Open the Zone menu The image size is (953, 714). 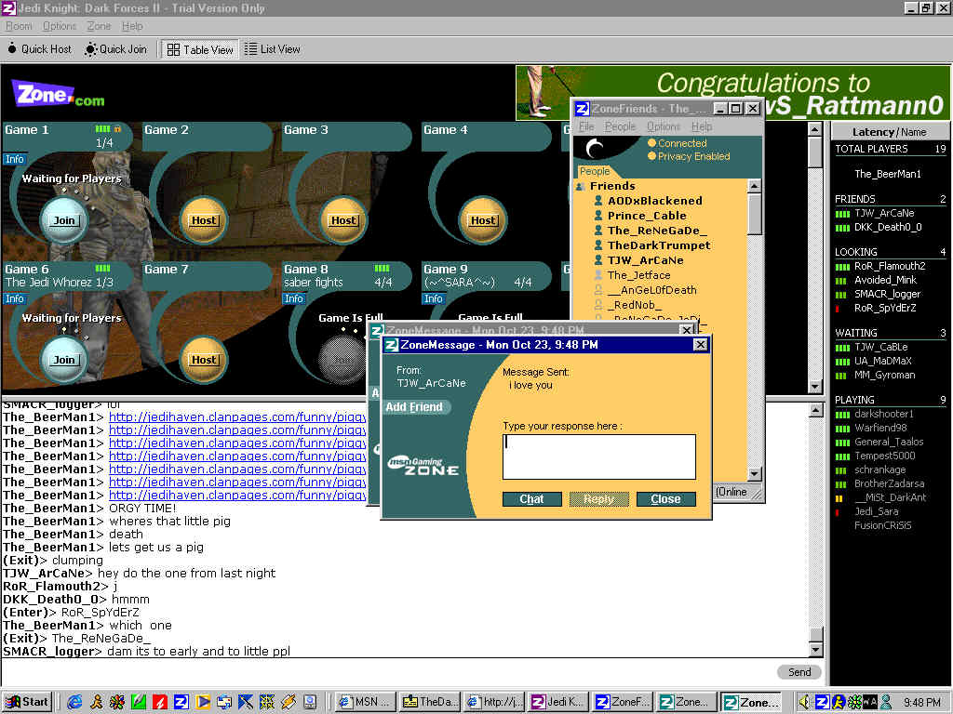tap(99, 26)
